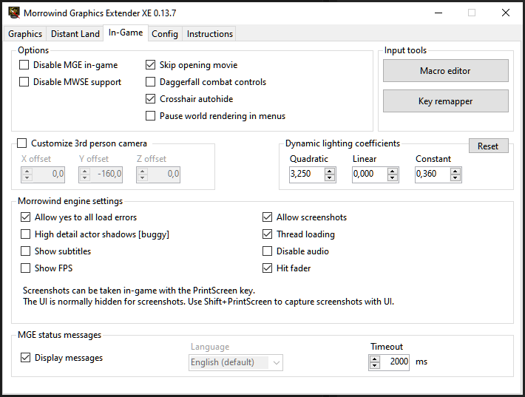Decrease the Constant coefficient with down arrow

tap(455, 178)
